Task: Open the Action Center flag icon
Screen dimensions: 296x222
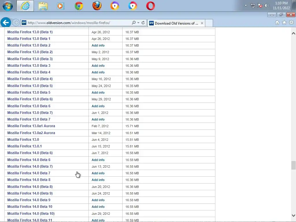Action: tap(260, 5)
